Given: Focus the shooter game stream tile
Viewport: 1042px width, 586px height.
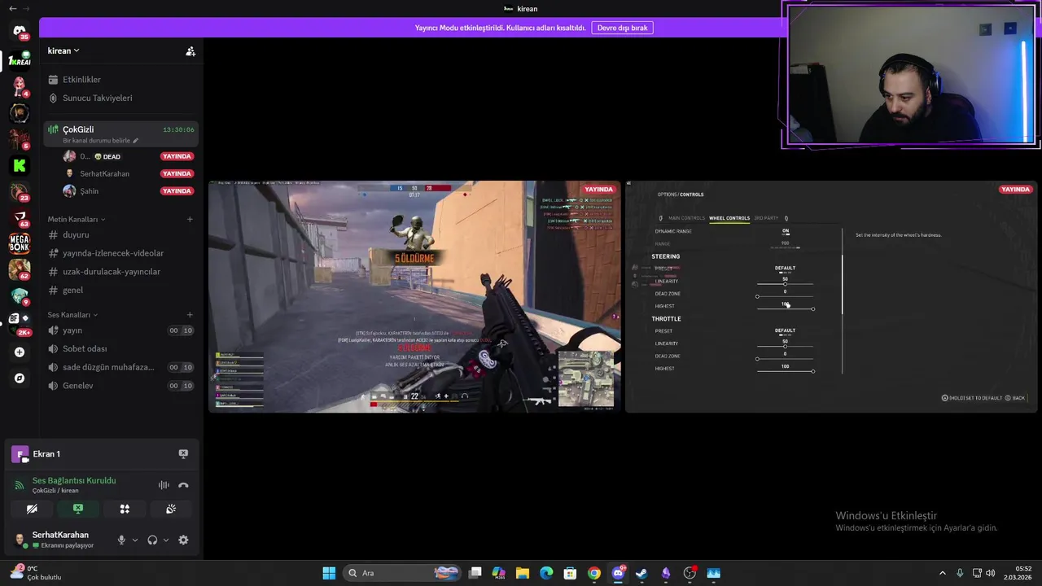Looking at the screenshot, I should pos(414,296).
